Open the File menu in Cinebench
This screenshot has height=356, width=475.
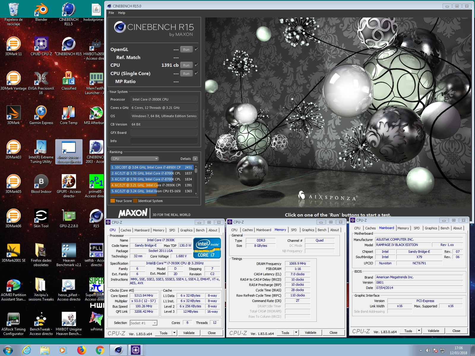point(111,13)
